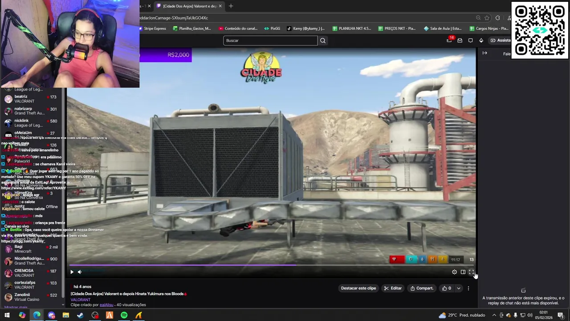Open the Copilot taskbar icon
The height and width of the screenshot is (321, 570).
coord(22,315)
